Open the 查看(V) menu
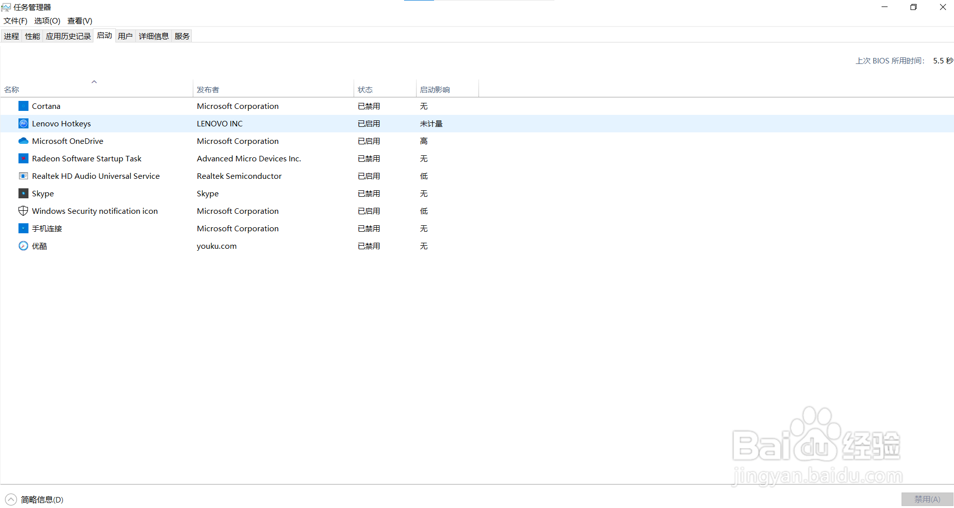 point(80,20)
